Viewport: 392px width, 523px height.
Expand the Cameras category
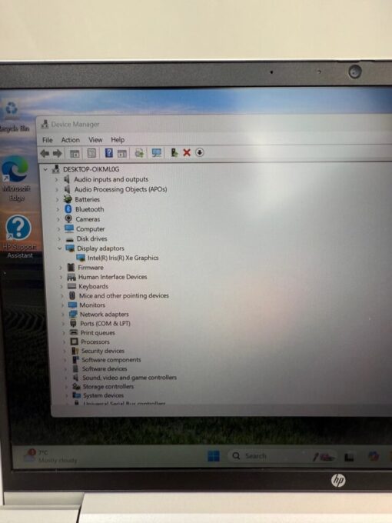click(x=58, y=219)
